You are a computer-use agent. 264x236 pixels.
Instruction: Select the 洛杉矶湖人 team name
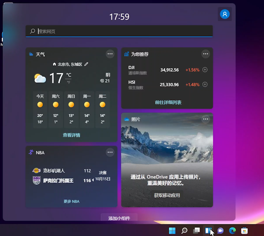[x=54, y=171]
